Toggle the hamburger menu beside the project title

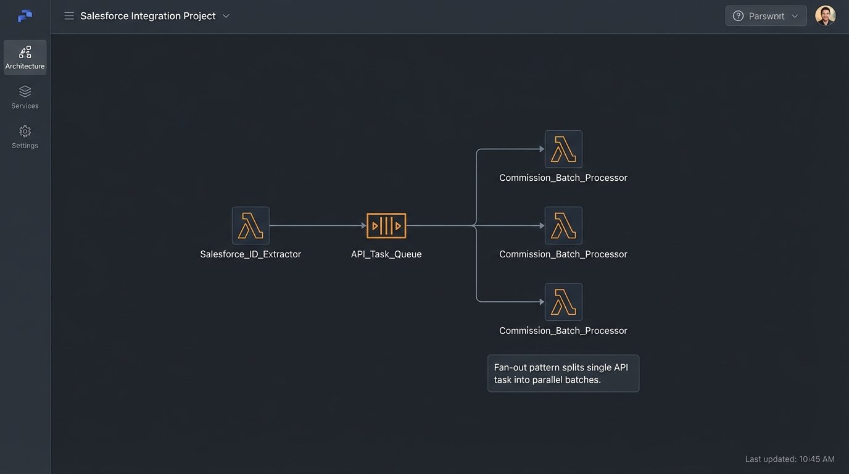(x=69, y=15)
